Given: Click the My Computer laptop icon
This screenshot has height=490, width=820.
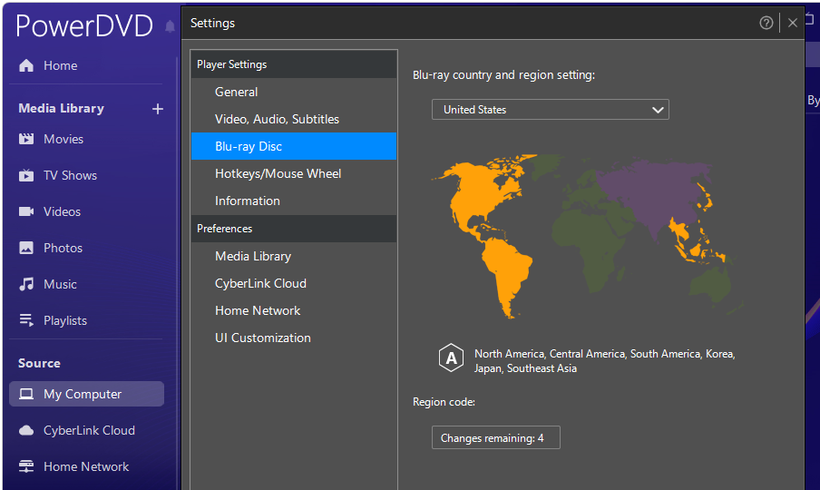Looking at the screenshot, I should 26,394.
